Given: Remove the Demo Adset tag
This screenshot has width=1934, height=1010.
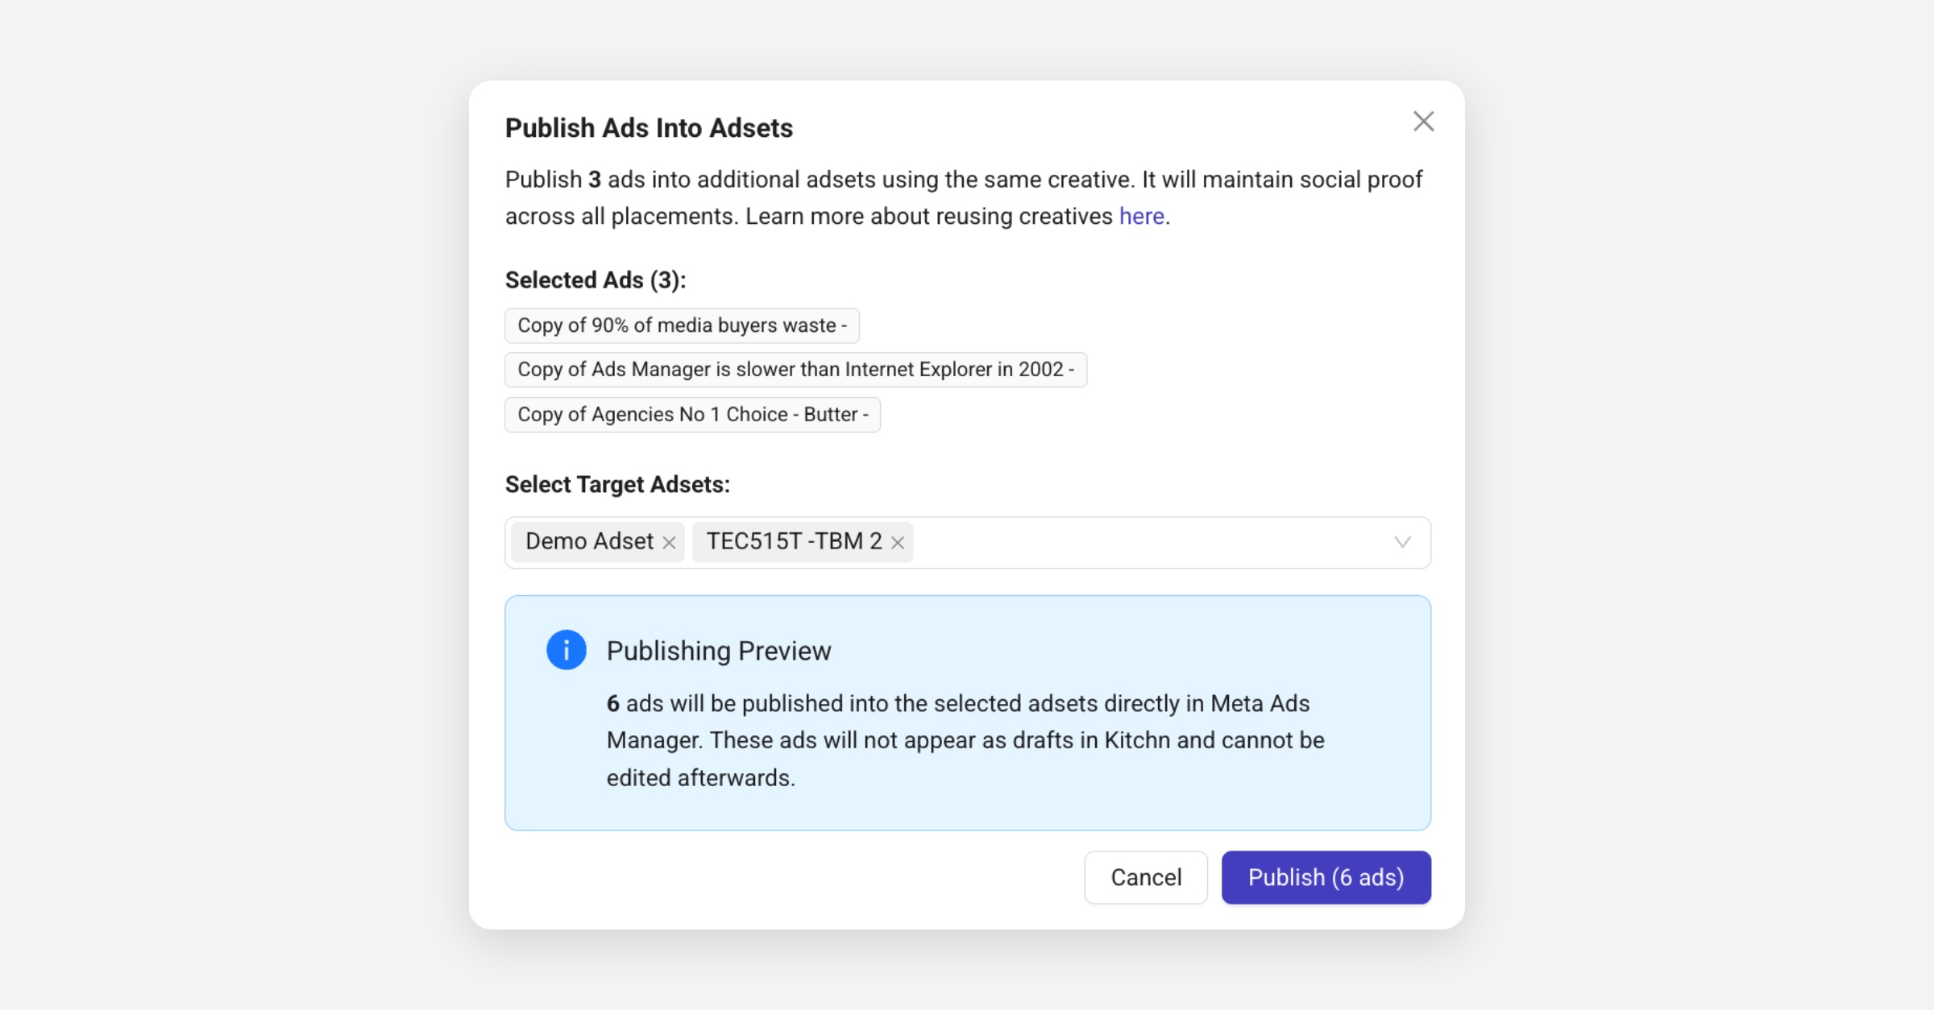Looking at the screenshot, I should (669, 543).
